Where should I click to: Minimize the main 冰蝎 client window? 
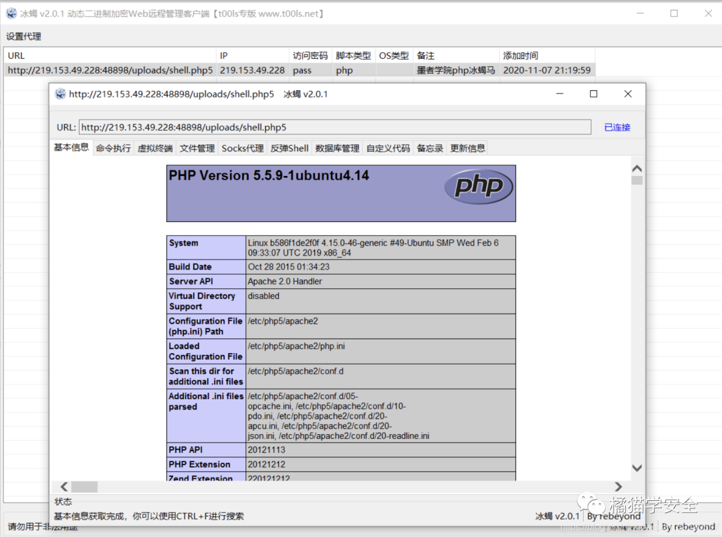[x=640, y=13]
